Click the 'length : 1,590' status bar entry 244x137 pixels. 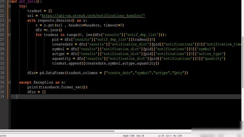pos(128,136)
